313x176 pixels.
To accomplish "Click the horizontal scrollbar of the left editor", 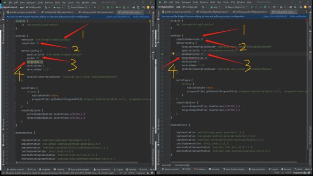I will pos(77,163).
